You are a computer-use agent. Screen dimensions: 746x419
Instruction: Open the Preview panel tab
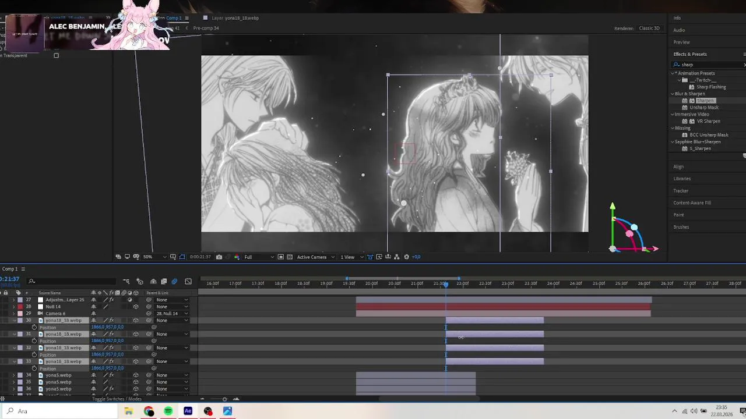[681, 42]
